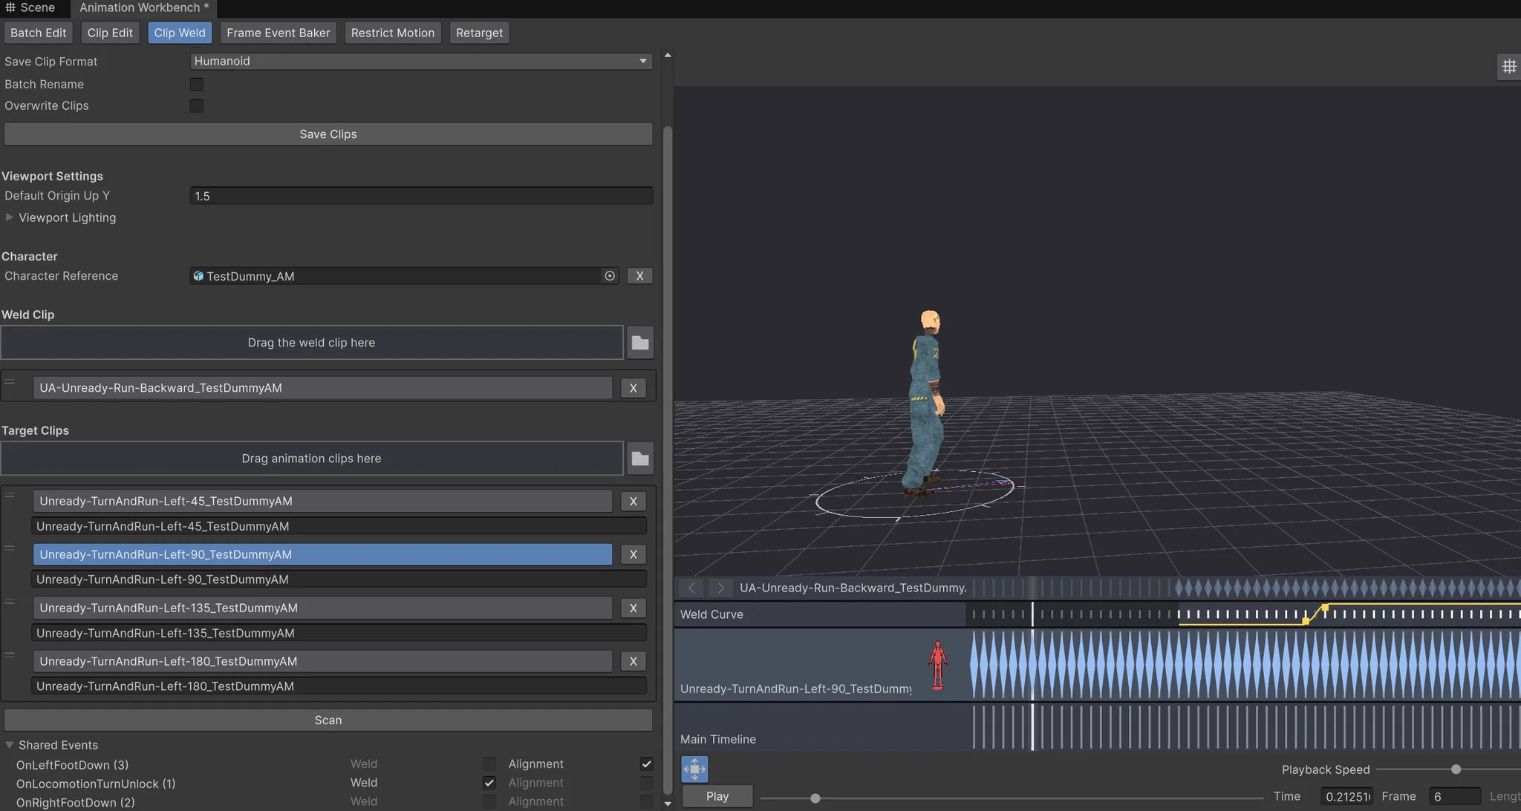Remove Unready-TurnAndRun-Left-45 target clip
This screenshot has width=1521, height=811.
coord(633,502)
